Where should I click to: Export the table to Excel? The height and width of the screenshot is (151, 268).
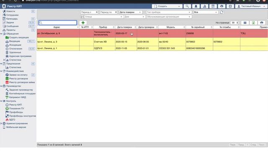point(253,23)
